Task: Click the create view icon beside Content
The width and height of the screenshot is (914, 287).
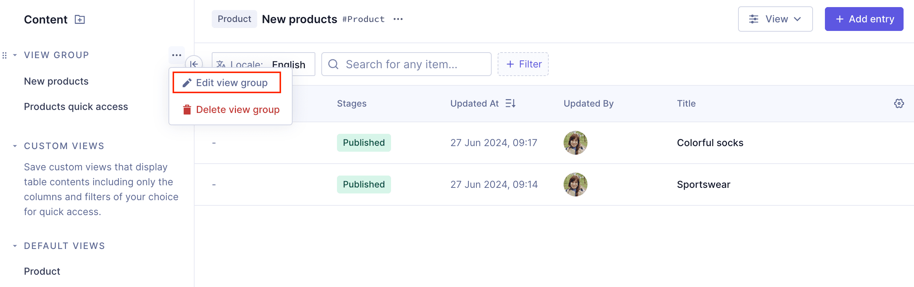Action: click(x=79, y=19)
